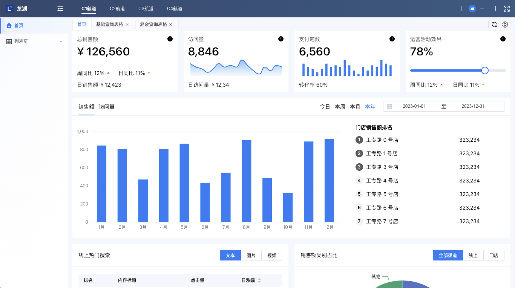Click the 点击量 column header

tap(198, 280)
